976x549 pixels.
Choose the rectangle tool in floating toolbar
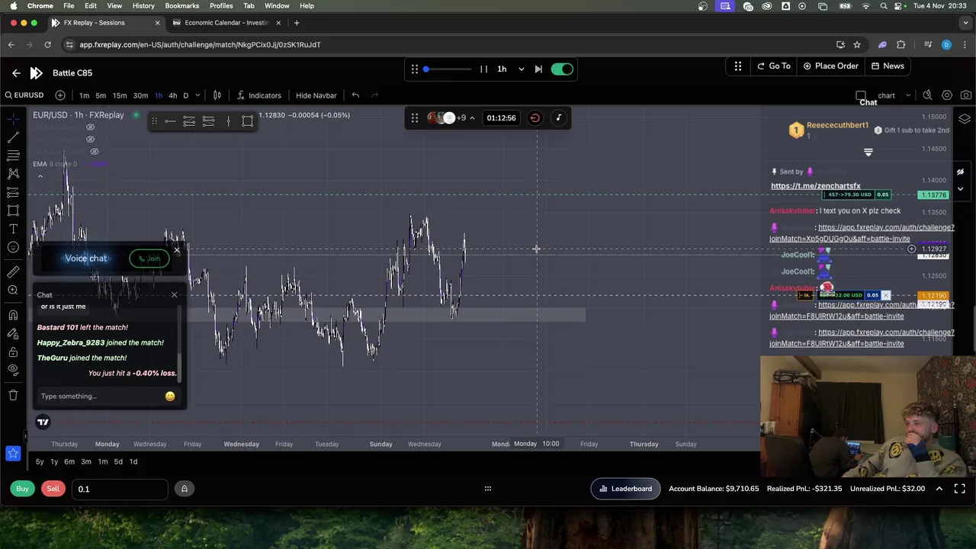click(248, 121)
